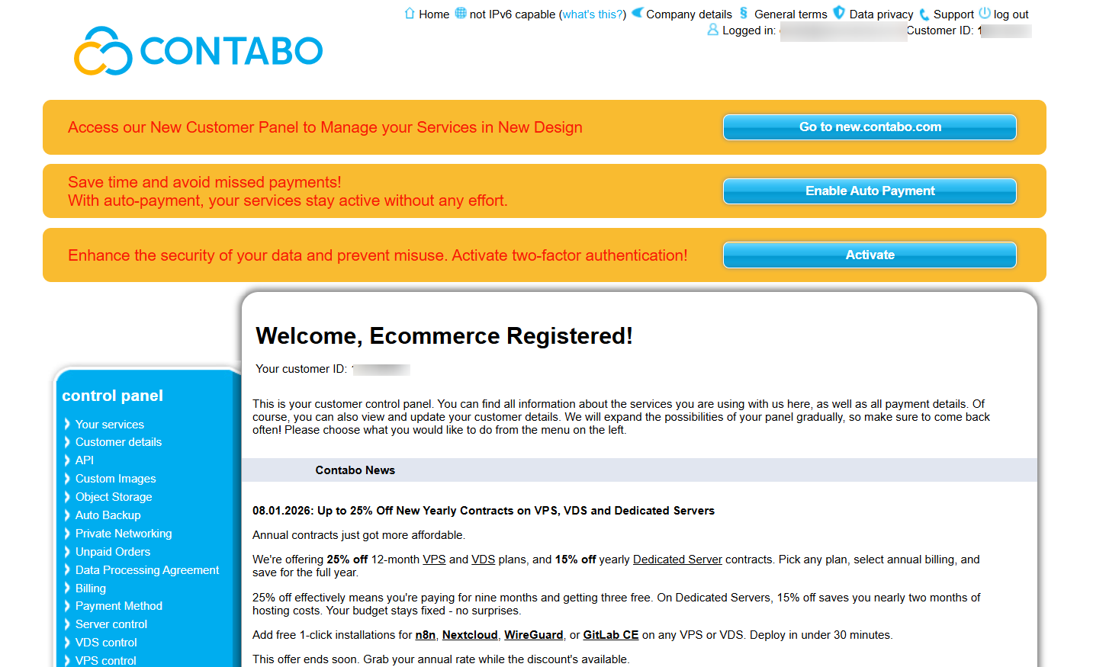Click the chevron beside Custom Images
The height and width of the screenshot is (667, 1093).
(67, 479)
